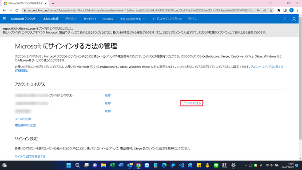
Task: Click the browser address bar URL
Action: tap(141, 10)
